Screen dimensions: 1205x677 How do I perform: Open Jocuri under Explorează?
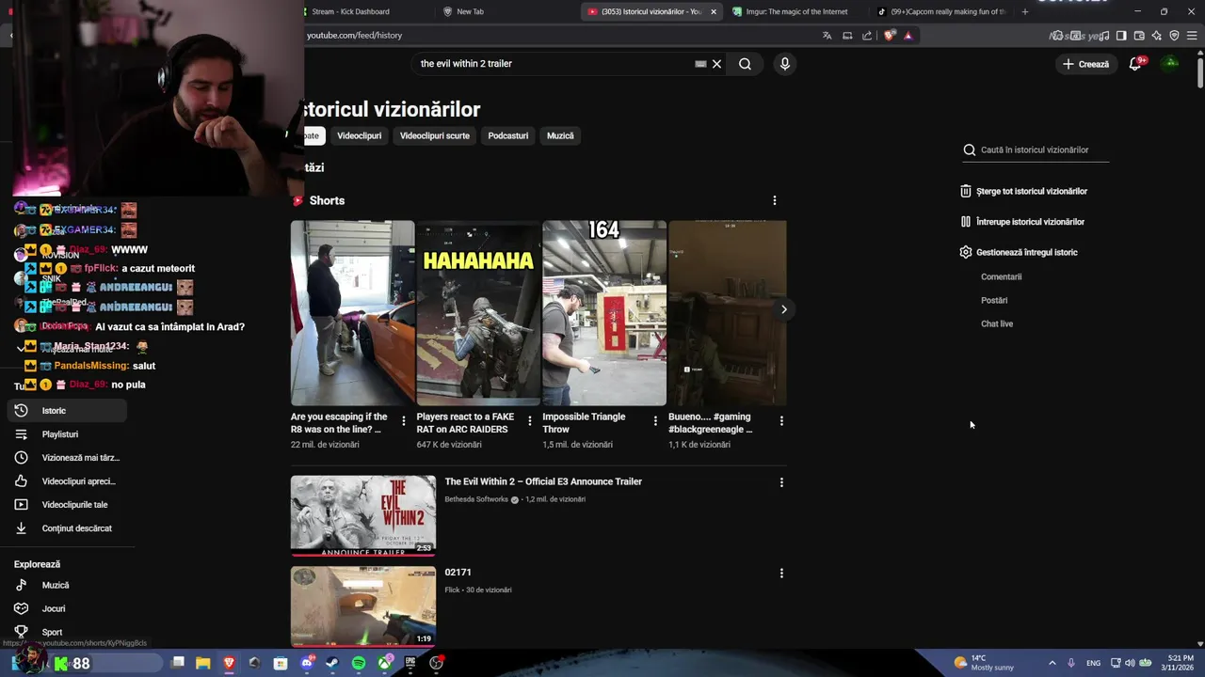(x=66, y=608)
